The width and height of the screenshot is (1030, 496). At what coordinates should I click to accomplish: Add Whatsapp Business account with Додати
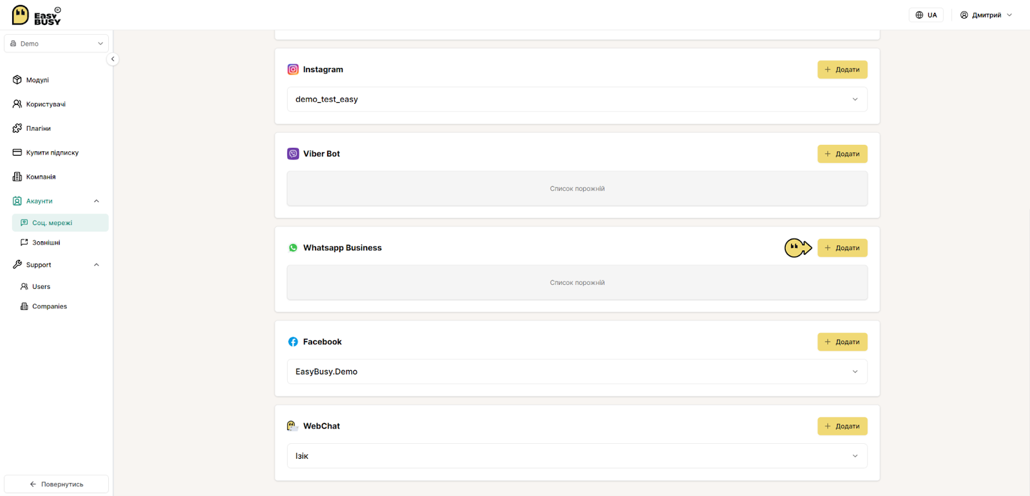coord(842,248)
